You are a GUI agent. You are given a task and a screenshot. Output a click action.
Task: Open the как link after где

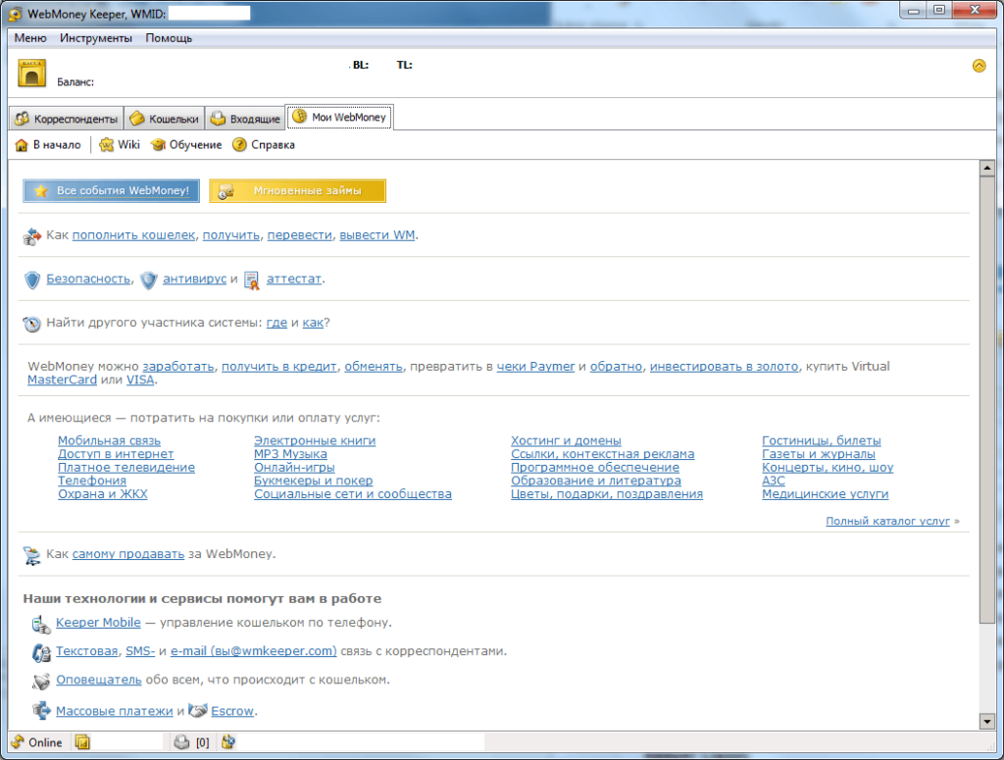(x=313, y=323)
